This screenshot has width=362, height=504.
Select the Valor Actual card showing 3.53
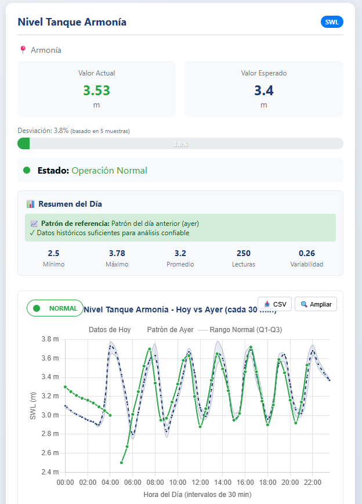pyautogui.click(x=97, y=89)
